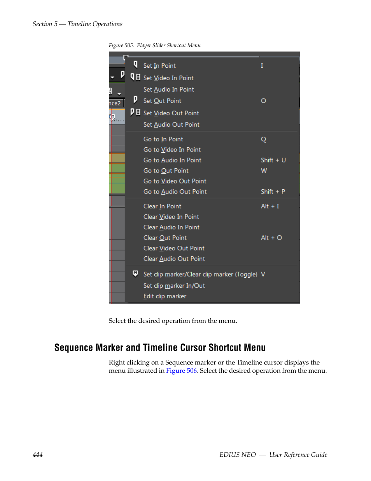This screenshot has height=481, width=371.
Task: Select Clear Video Out Point
Action: coord(174,248)
